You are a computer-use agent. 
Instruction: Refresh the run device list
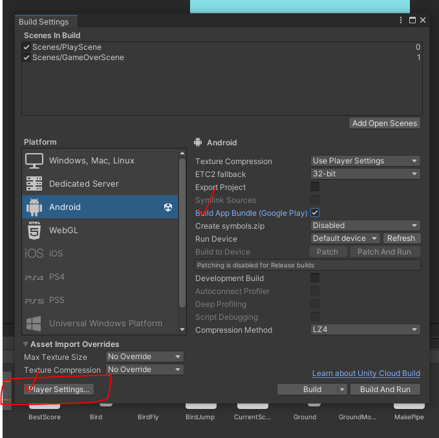401,238
